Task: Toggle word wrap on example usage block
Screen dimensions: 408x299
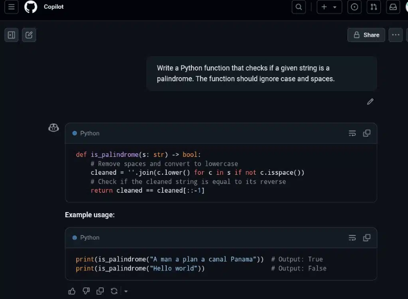Action: pos(352,238)
